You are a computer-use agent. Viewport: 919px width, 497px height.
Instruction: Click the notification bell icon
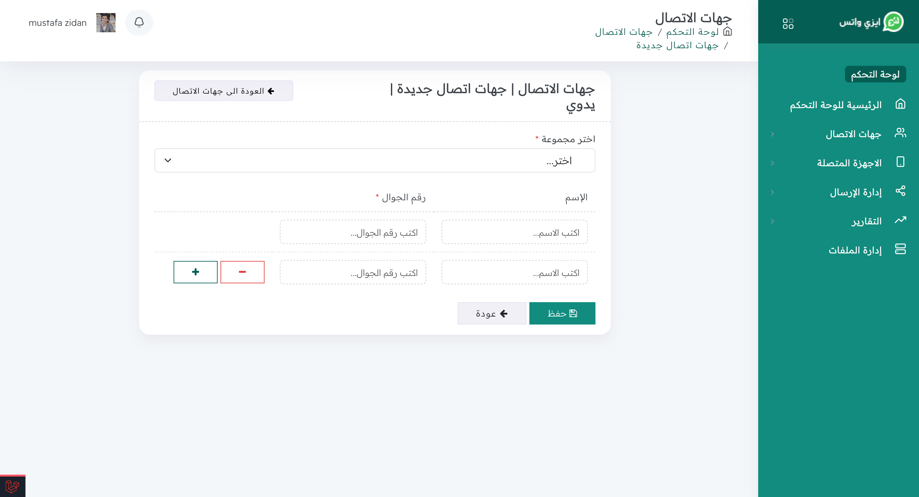(x=139, y=22)
